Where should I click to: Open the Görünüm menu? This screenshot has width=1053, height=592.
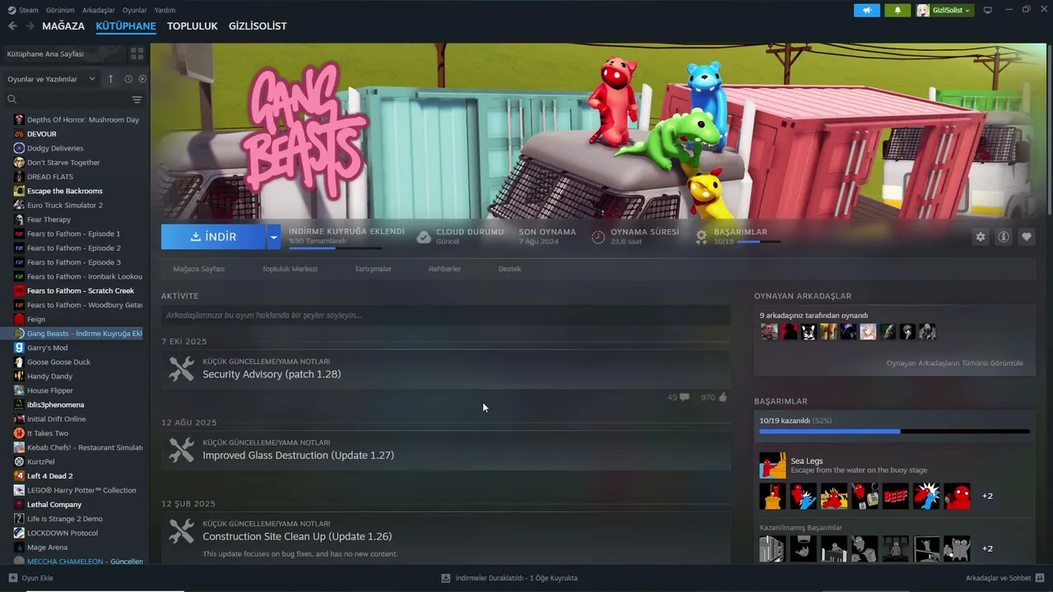pyautogui.click(x=60, y=10)
